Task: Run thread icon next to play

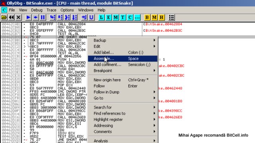Action: click(35, 17)
